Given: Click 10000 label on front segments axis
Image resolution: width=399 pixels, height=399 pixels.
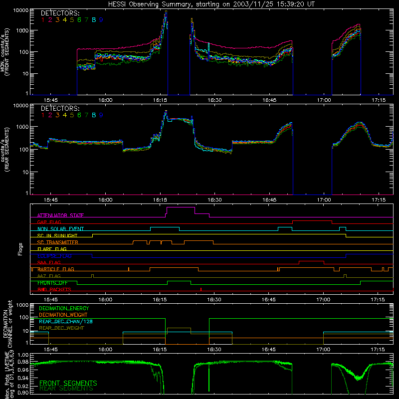Looking at the screenshot, I should [21, 10].
